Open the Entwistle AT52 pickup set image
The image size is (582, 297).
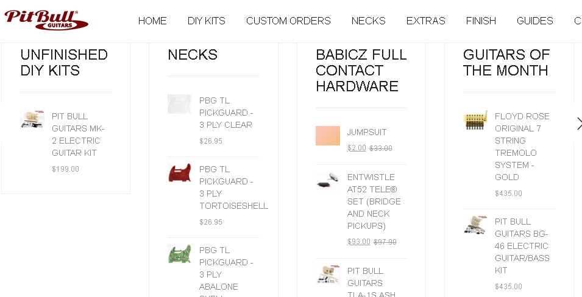327,181
